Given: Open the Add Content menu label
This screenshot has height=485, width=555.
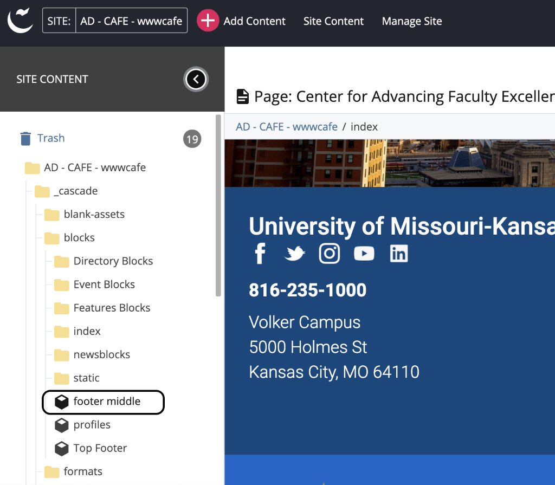Looking at the screenshot, I should (x=254, y=21).
